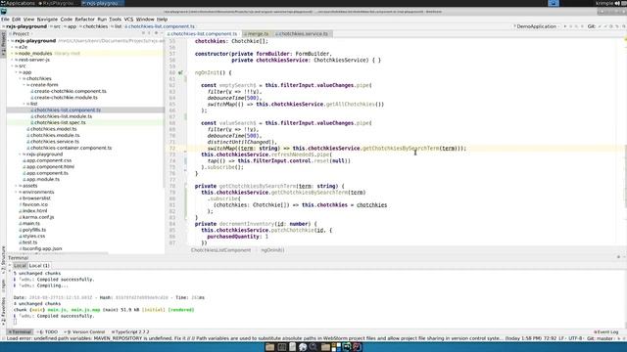The image size is (627, 352).
Task: Click ChotchkiesListComponent in the editor breadcrumb
Action: point(220,250)
